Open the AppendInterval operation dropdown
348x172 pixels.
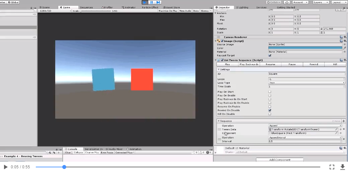pos(305,138)
